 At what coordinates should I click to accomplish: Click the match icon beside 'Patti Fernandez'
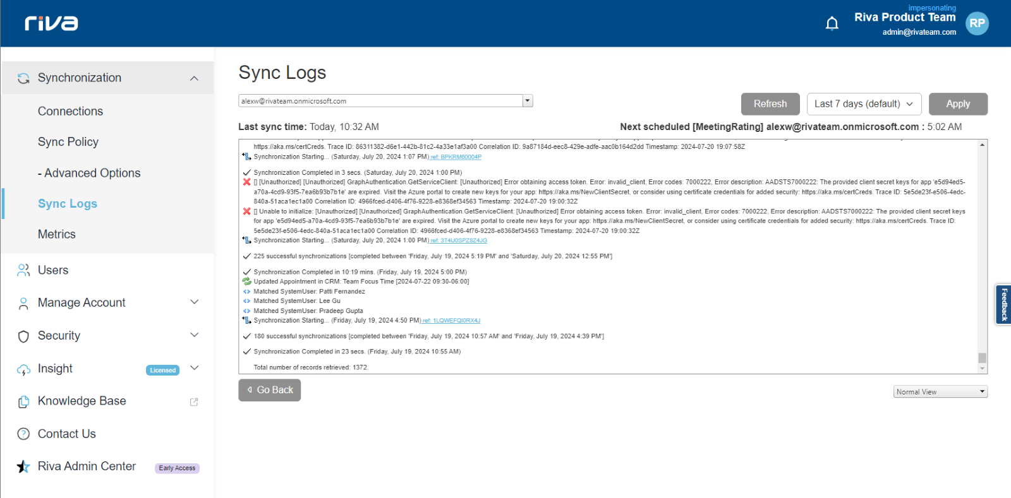click(x=247, y=292)
